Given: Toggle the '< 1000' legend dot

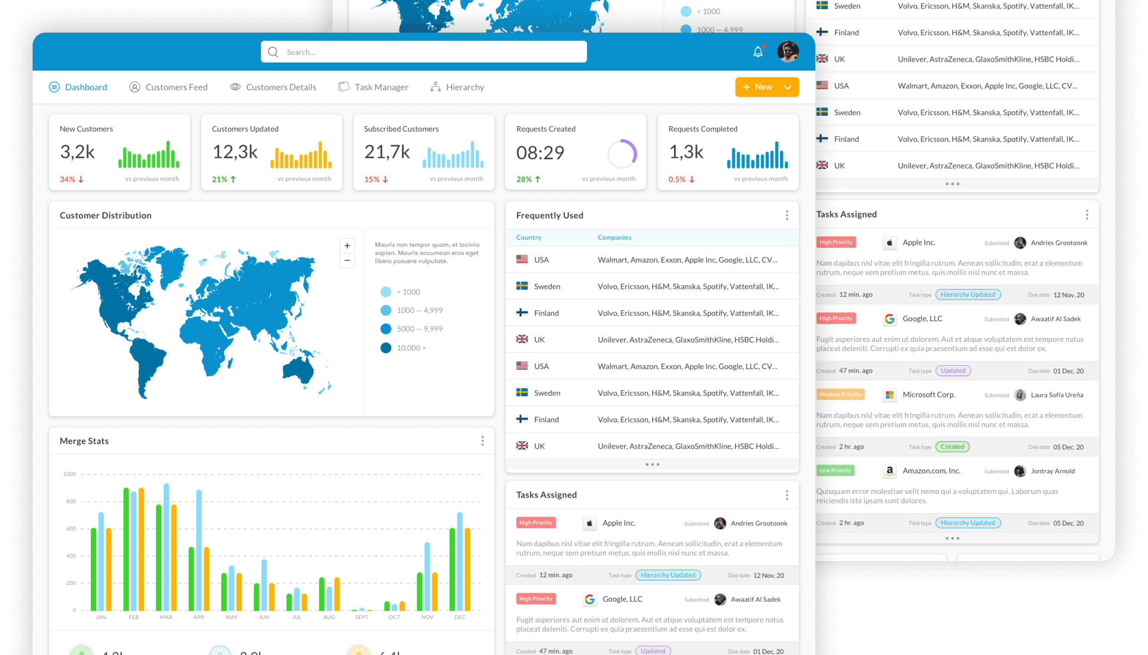Looking at the screenshot, I should 386,292.
